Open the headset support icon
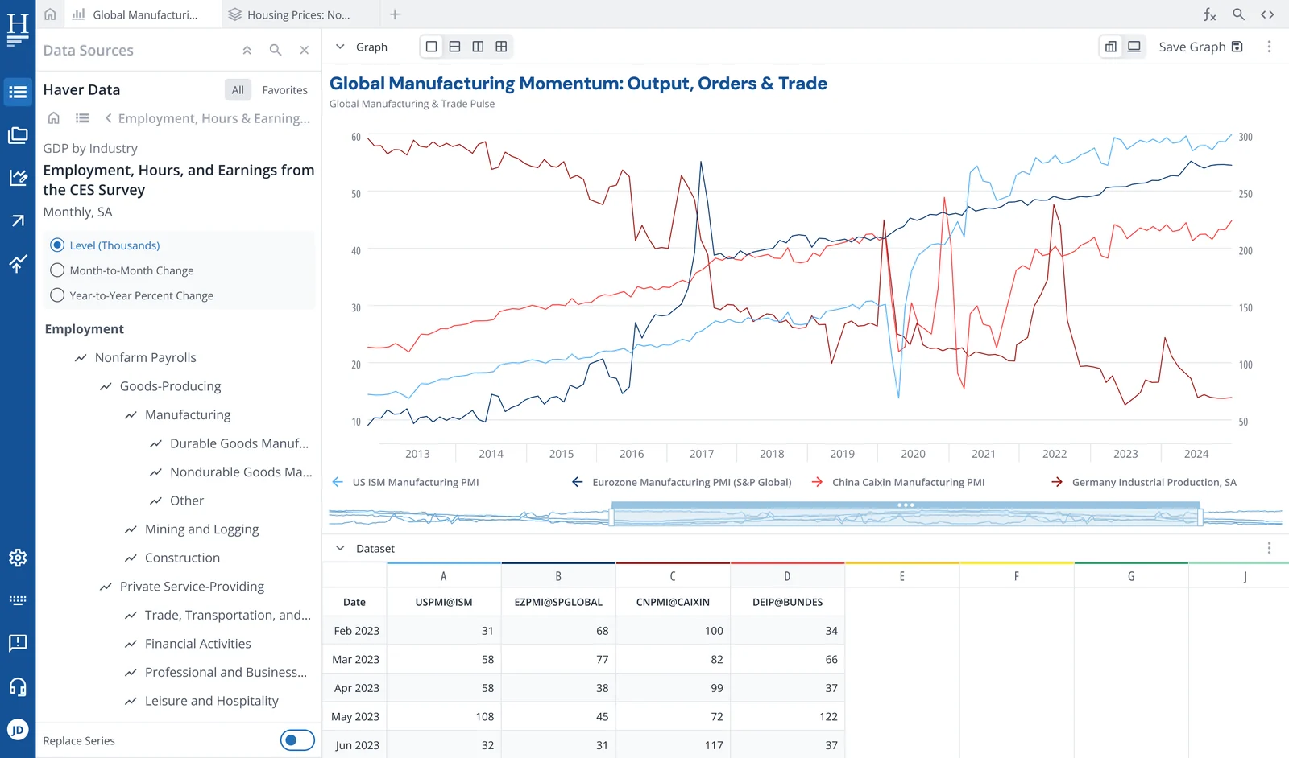The height and width of the screenshot is (758, 1289). click(18, 686)
